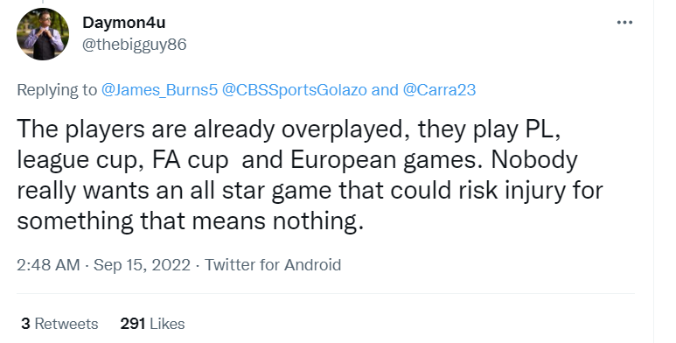
Task: Click the retweet count number 3
Action: click(x=25, y=324)
